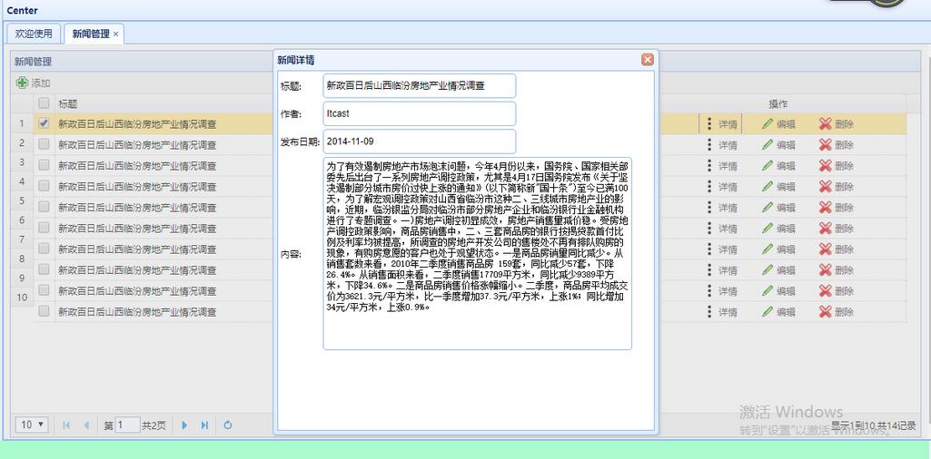
Task: Open 详情 in the second grid row
Action: pyautogui.click(x=721, y=145)
